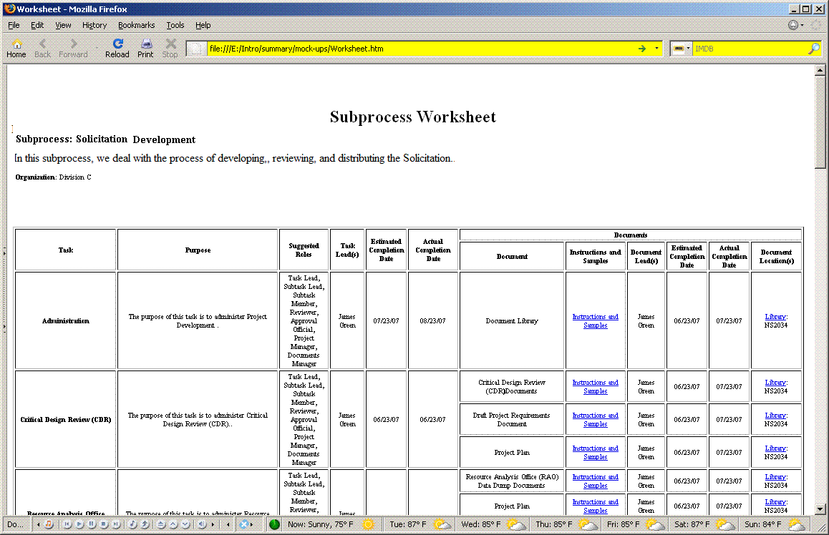Click the down chevron icon in player controls

[x=185, y=524]
